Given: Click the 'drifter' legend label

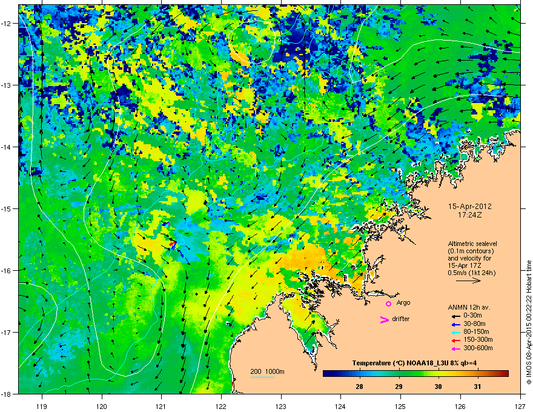Looking at the screenshot, I should 401,319.
